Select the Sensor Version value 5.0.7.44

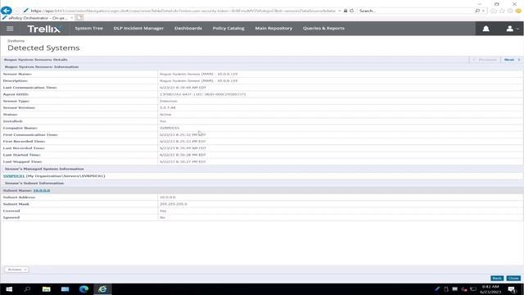pyautogui.click(x=167, y=107)
